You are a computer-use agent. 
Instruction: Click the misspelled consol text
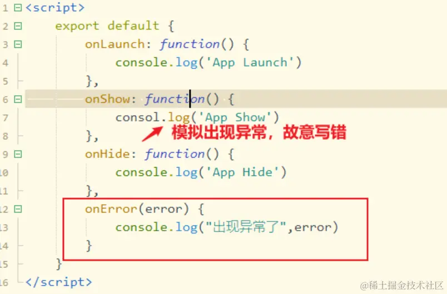tap(137, 117)
